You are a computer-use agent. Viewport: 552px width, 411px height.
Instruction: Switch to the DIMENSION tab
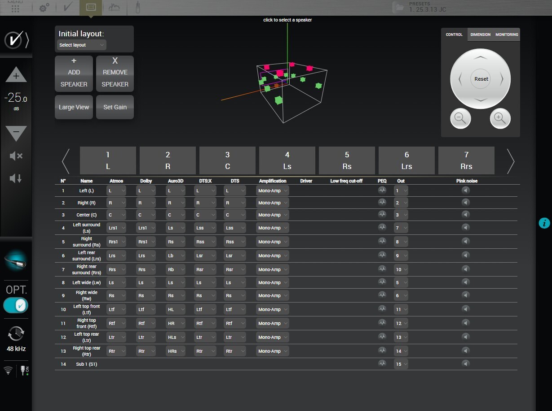480,35
